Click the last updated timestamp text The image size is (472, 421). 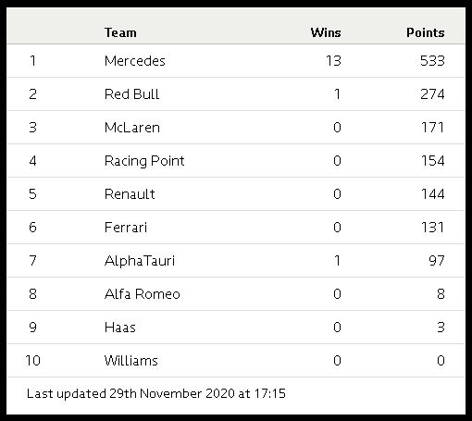click(x=156, y=393)
